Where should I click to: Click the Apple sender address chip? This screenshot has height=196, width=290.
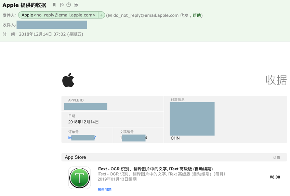[x=58, y=15]
